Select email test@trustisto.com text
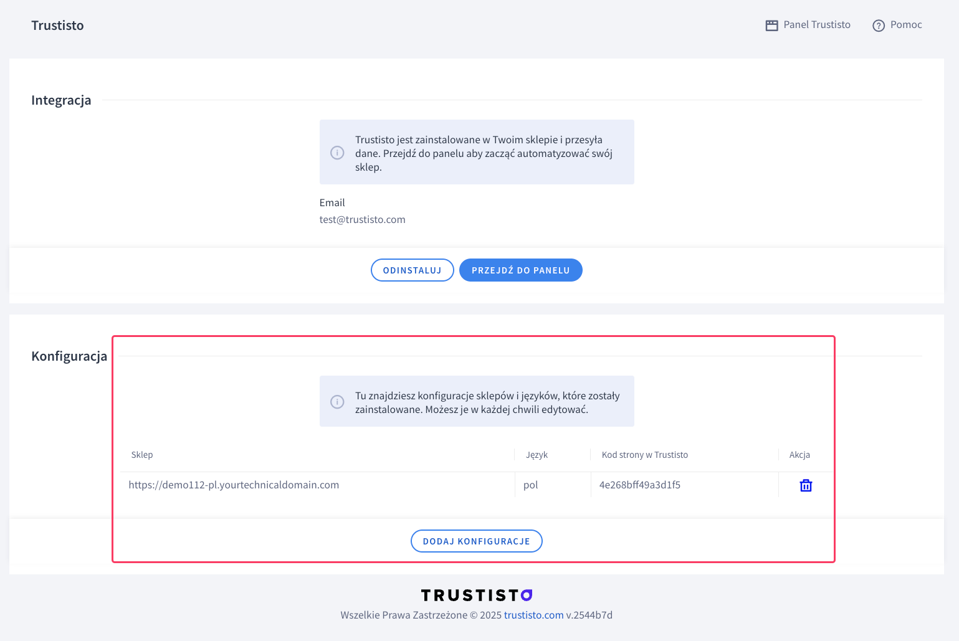The image size is (959, 641). click(x=363, y=219)
